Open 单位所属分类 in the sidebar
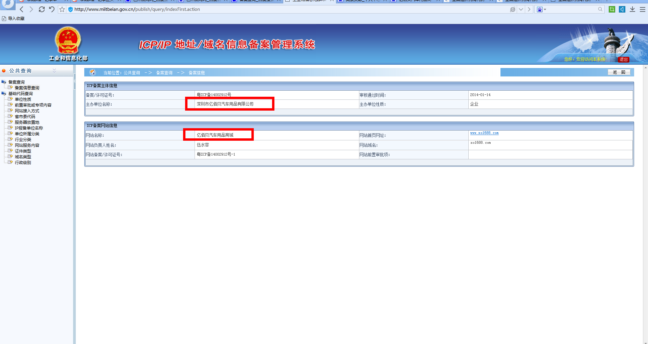Screen dimensions: 648x344 (x=27, y=134)
